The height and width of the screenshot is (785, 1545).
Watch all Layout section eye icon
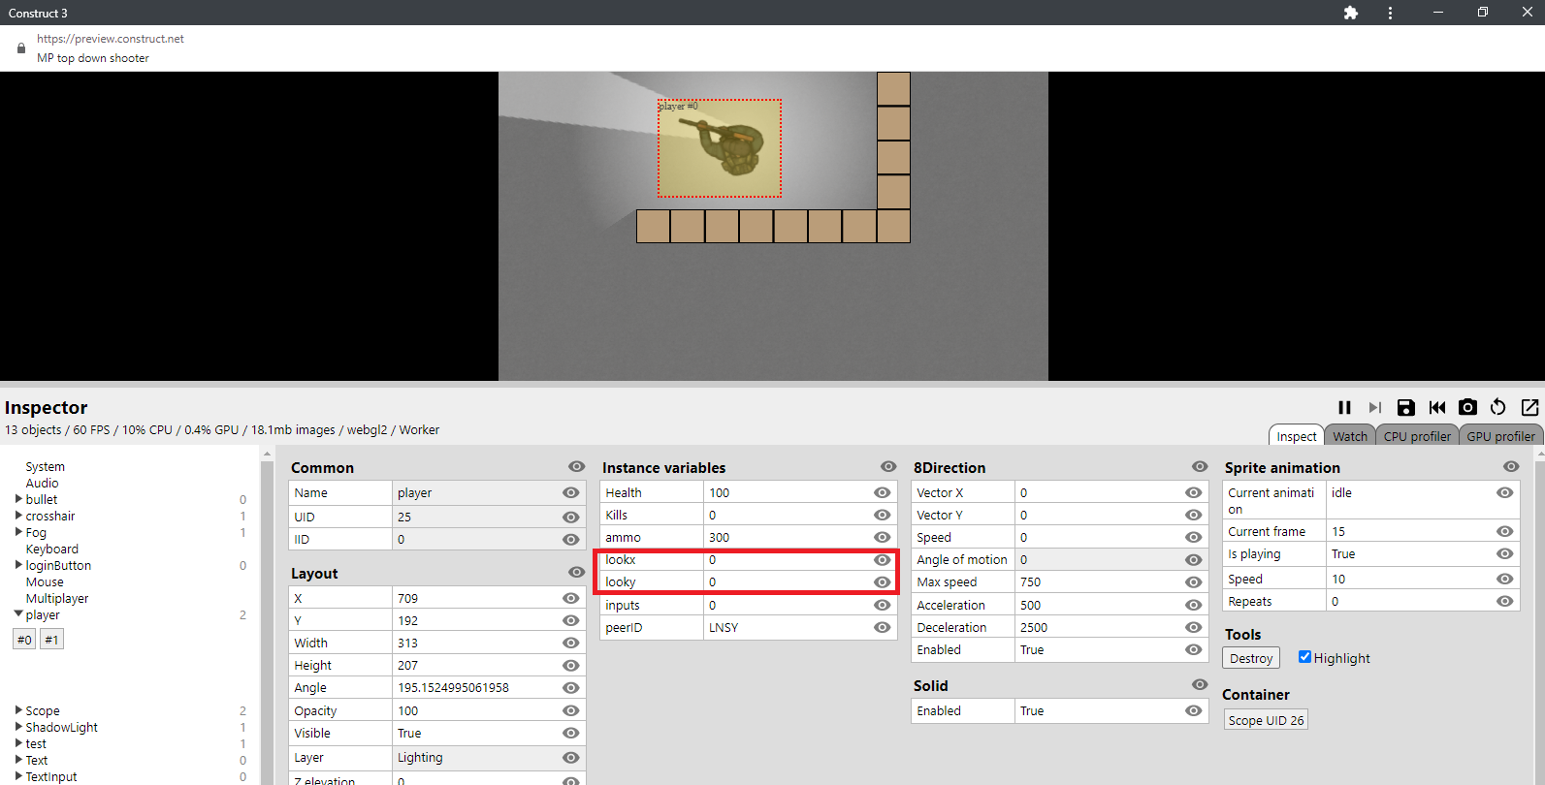pos(576,573)
